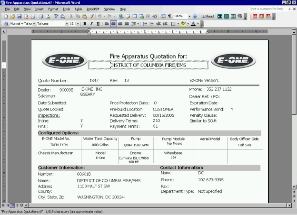Click the tab selector at the ruler corner

[x=4, y=31]
